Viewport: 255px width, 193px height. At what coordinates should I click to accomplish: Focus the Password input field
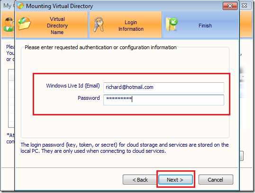point(164,100)
